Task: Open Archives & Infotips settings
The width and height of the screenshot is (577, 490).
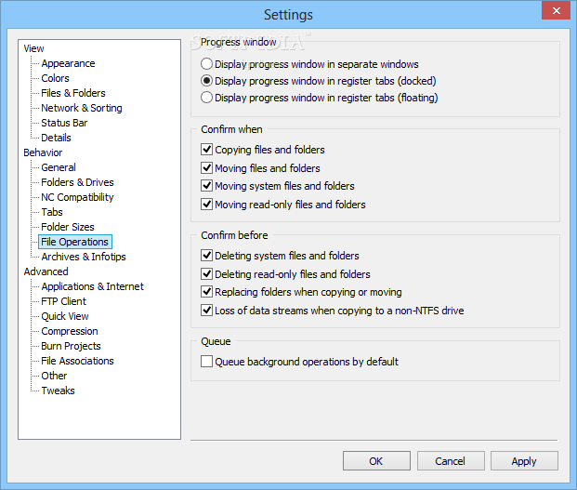Action: 84,257
